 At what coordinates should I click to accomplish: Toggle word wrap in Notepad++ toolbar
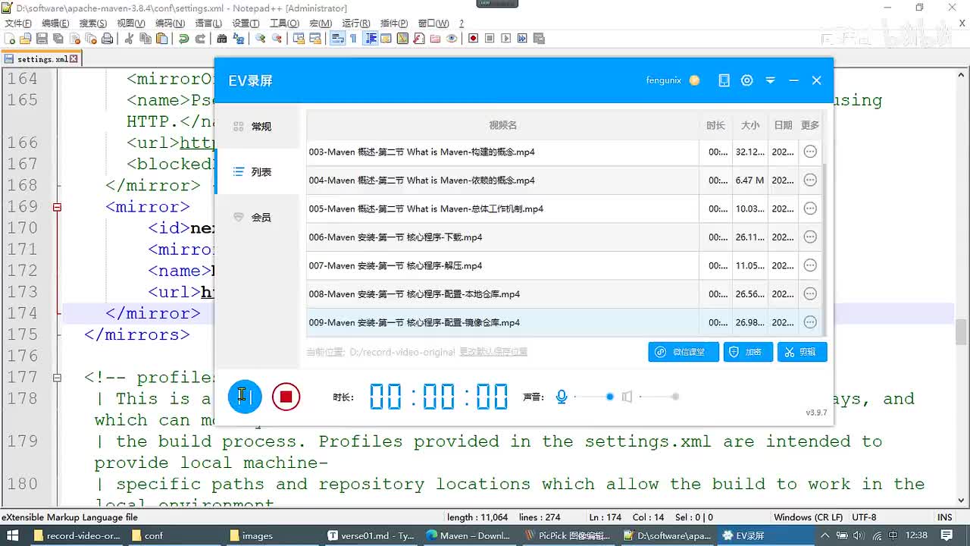[x=337, y=39]
